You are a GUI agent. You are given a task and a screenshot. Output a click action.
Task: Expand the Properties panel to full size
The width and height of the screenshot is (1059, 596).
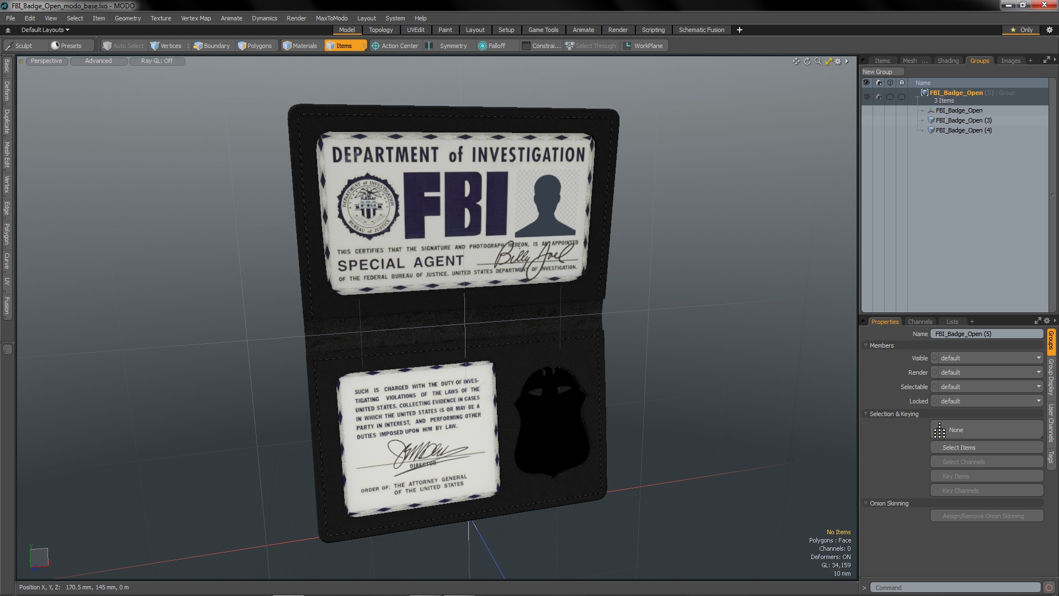pos(1037,321)
